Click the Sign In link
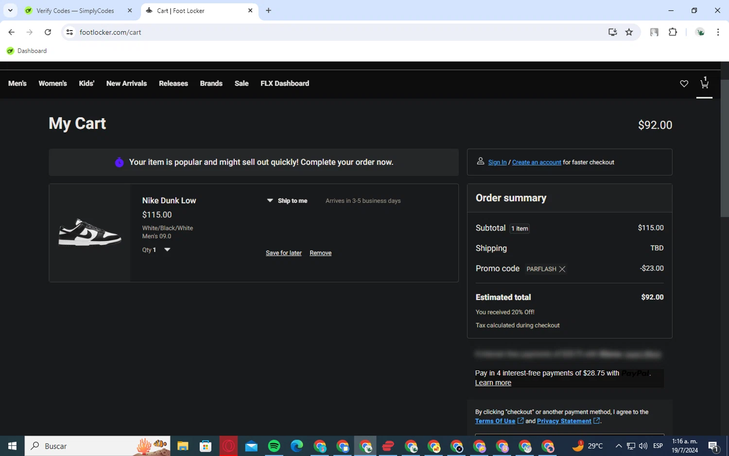Image resolution: width=729 pixels, height=456 pixels. [497, 162]
